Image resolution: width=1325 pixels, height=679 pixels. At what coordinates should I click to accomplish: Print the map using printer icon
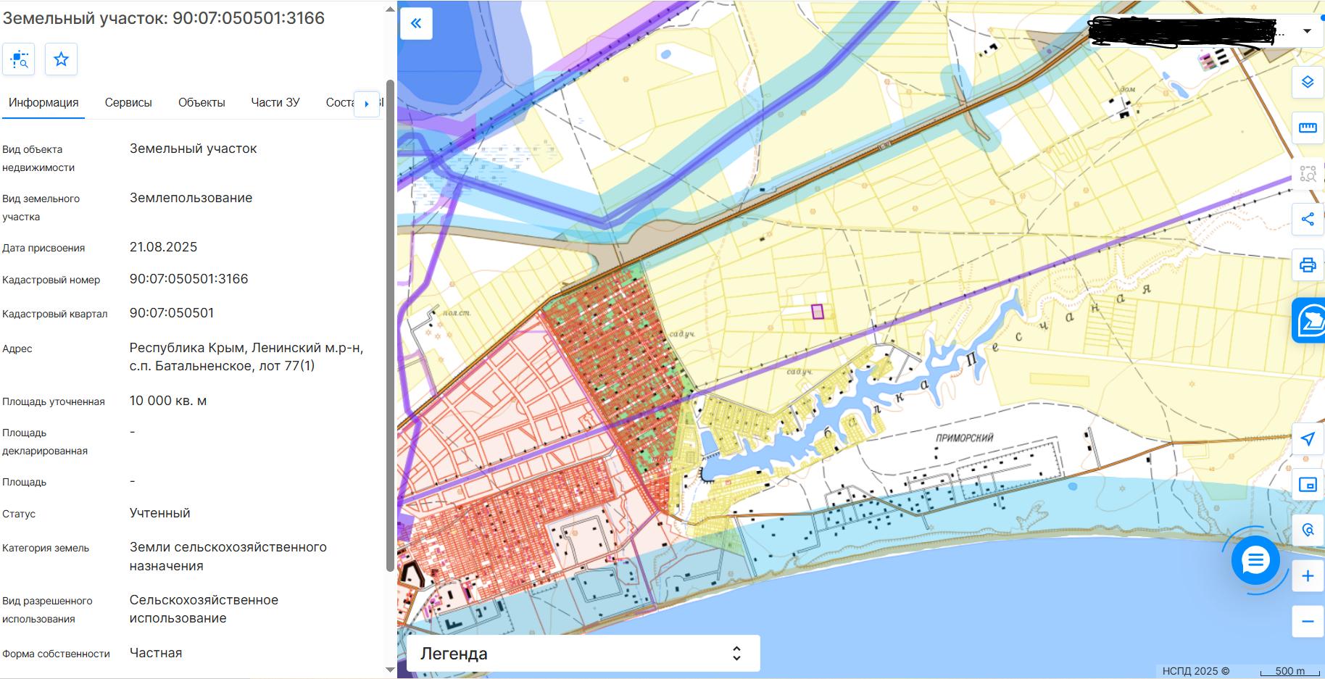pos(1308,264)
